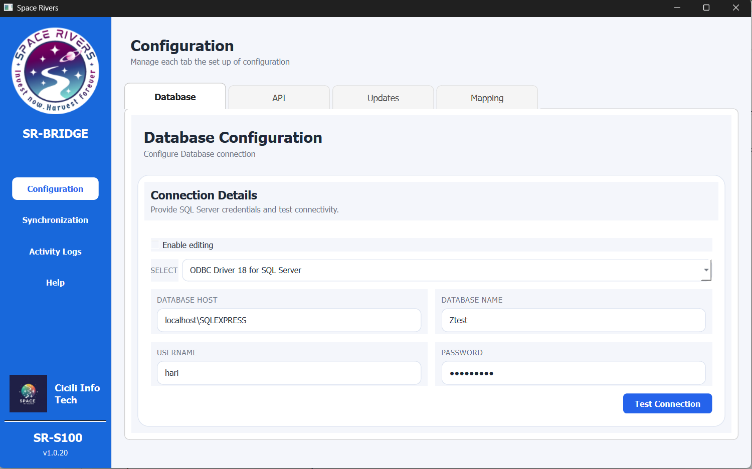Click the Space Rivers title bar app icon
The image size is (752, 469).
(x=8, y=8)
